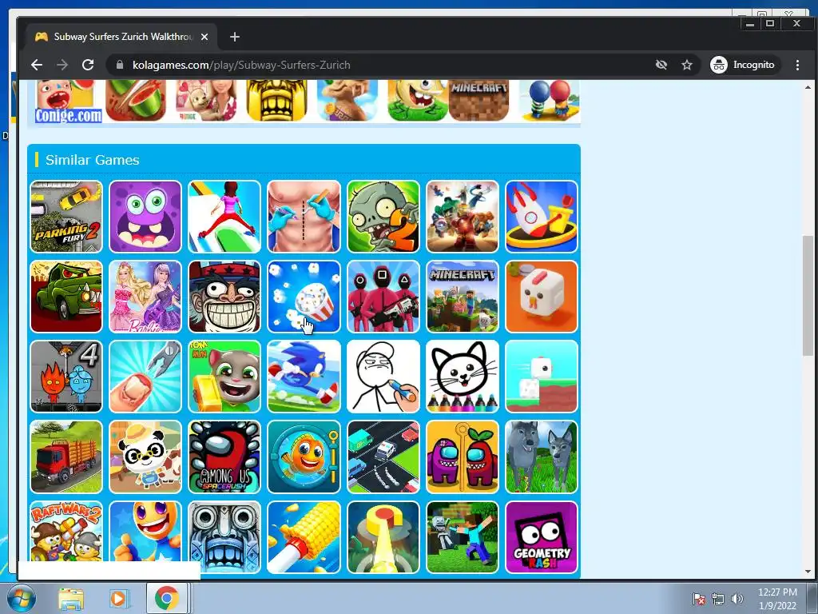The height and width of the screenshot is (614, 818).
Task: Open the cube chicken game thumbnail
Action: pos(542,297)
